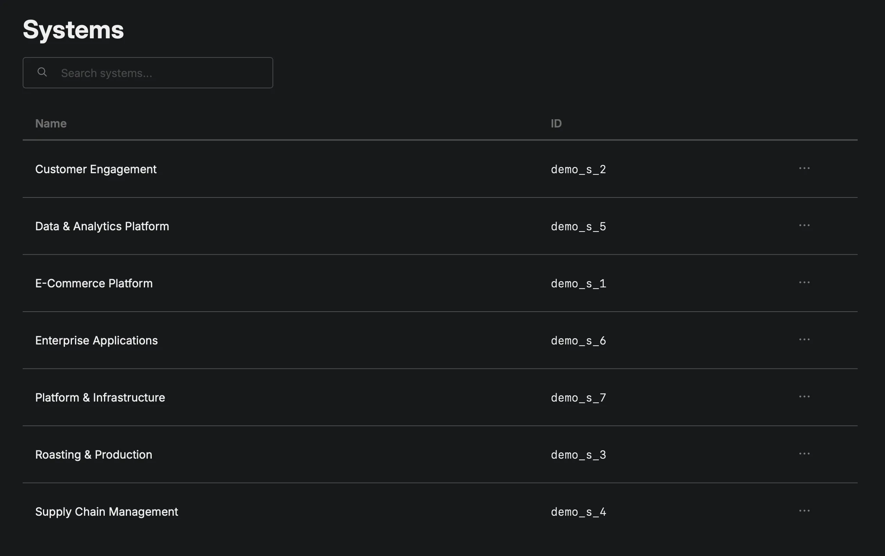Click the demo_s_7 ID value
Screen dimensions: 885x556
point(578,398)
